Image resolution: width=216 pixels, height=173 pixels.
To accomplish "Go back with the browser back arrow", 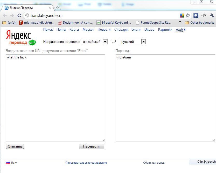I will pyautogui.click(x=5, y=16).
